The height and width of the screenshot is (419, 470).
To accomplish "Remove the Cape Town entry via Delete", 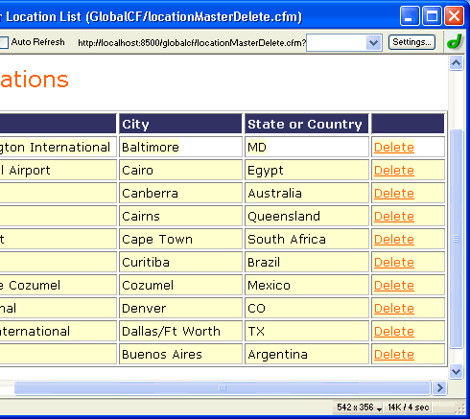I will (x=394, y=240).
